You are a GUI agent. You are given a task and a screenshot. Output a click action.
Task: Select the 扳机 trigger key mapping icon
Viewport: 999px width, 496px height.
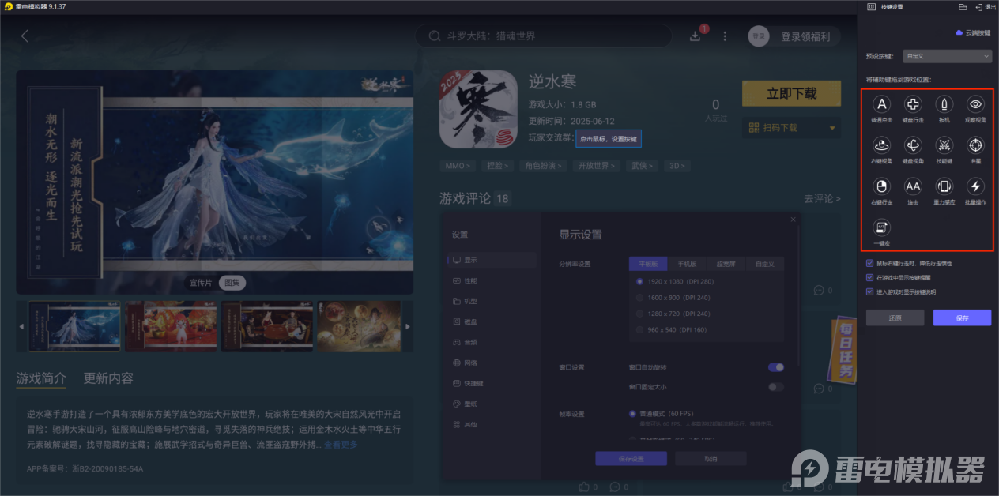pos(944,103)
